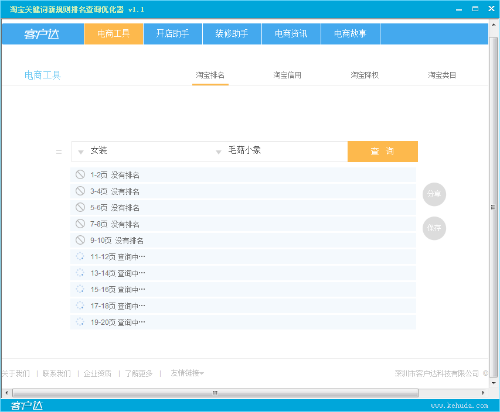Select the '1-2页 没有排名' result row
Screen dimensions: 500x412
coord(243,175)
